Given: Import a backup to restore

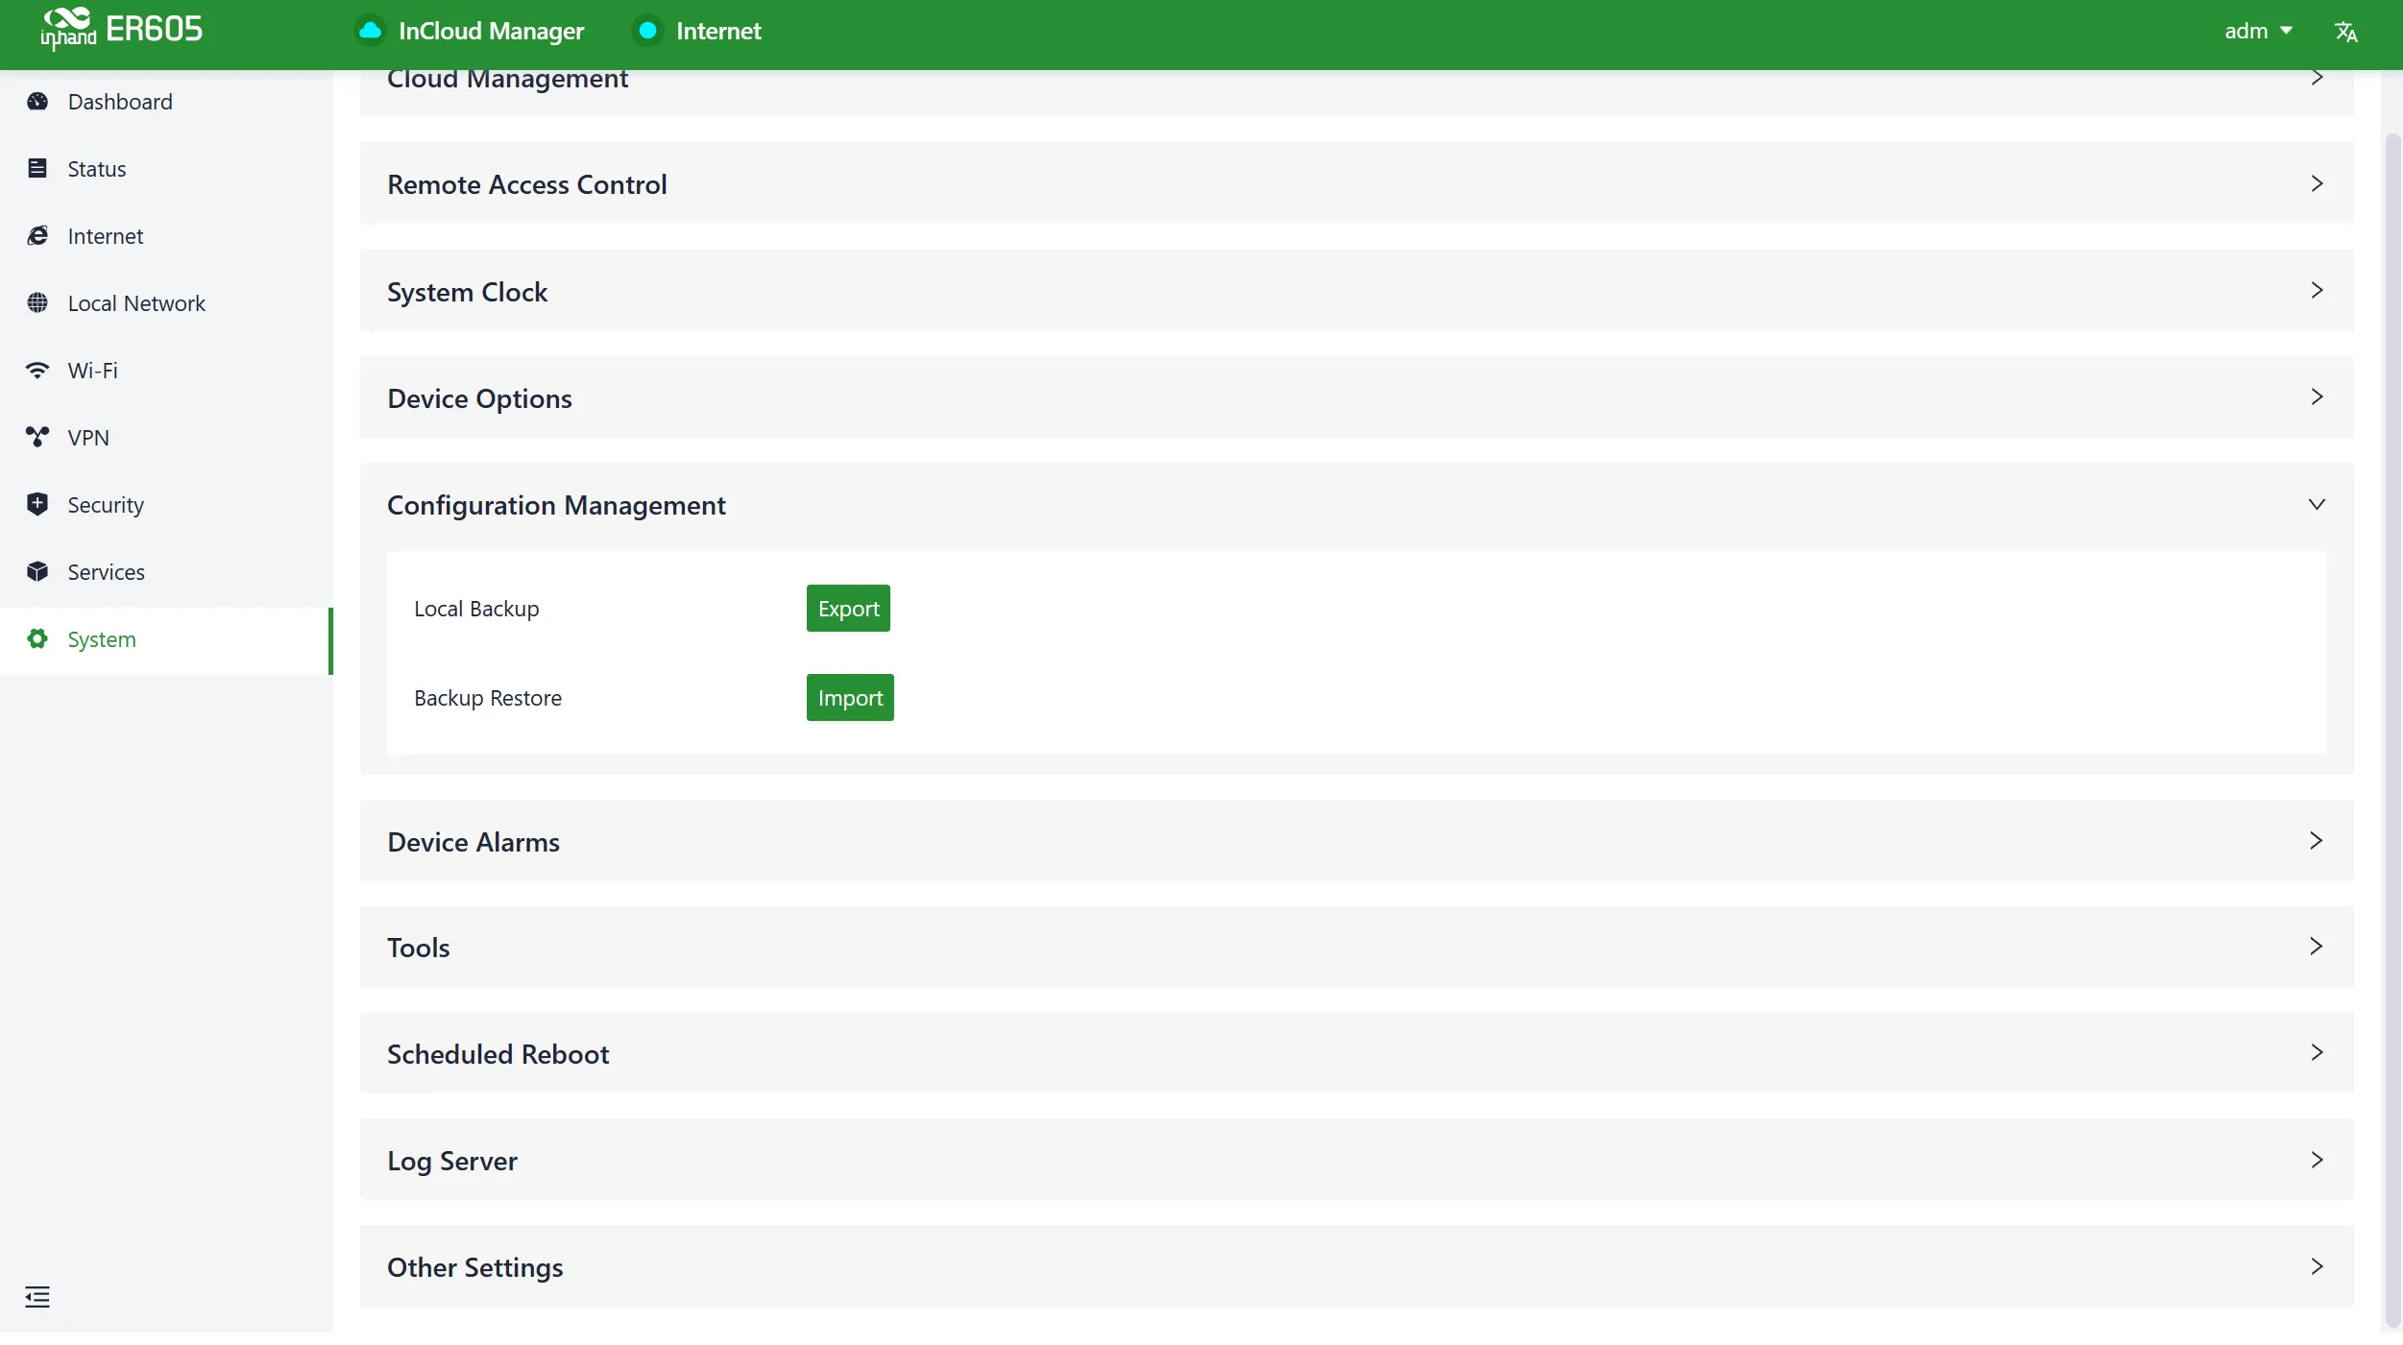Looking at the screenshot, I should [x=850, y=698].
